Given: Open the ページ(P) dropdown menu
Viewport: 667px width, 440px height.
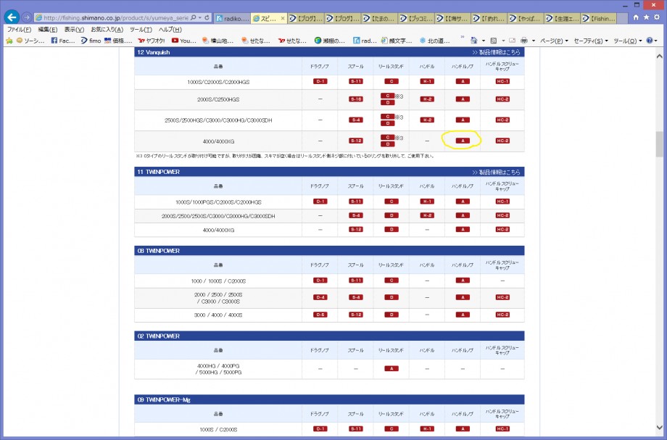Looking at the screenshot, I should click(x=555, y=41).
